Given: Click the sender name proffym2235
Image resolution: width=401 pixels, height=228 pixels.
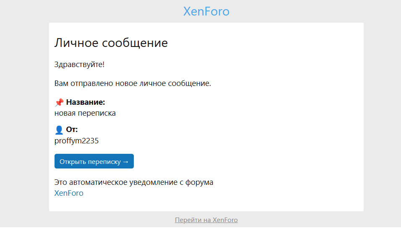Looking at the screenshot, I should point(76,141).
